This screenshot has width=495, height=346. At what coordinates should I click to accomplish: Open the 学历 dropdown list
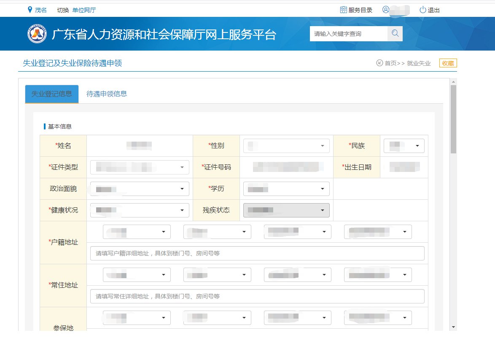pos(286,189)
